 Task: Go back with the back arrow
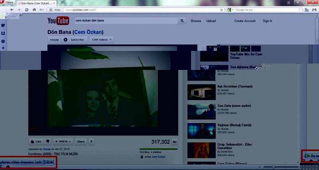pyautogui.click(x=12, y=10)
